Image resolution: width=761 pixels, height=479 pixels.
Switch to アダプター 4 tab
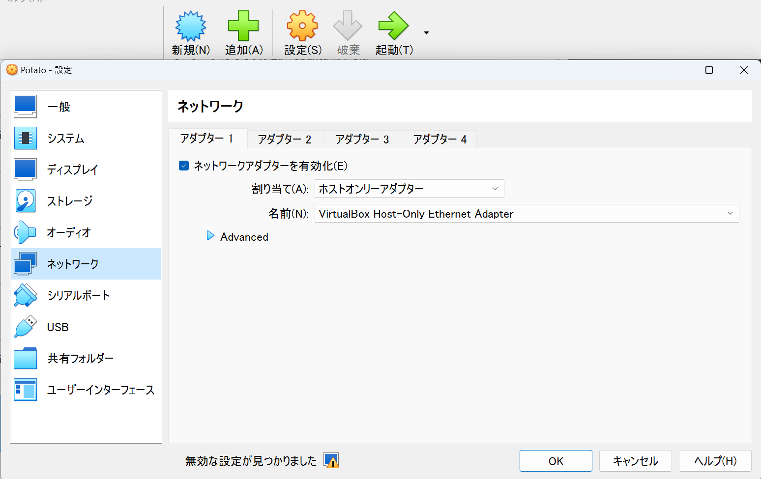pos(440,139)
